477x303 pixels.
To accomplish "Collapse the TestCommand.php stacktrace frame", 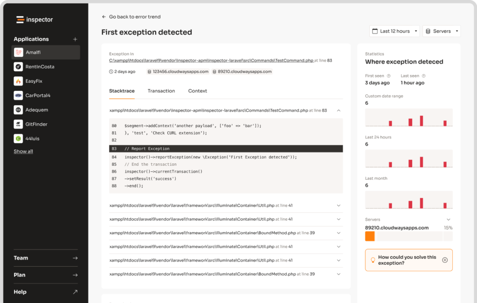I will point(339,111).
